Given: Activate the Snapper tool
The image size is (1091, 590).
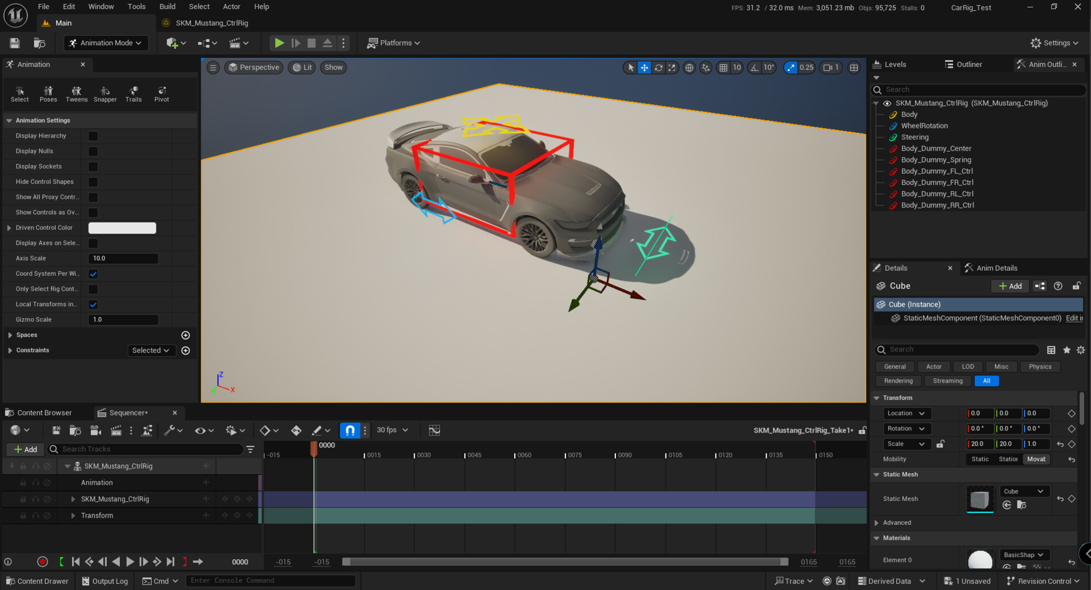Looking at the screenshot, I should pyautogui.click(x=105, y=94).
